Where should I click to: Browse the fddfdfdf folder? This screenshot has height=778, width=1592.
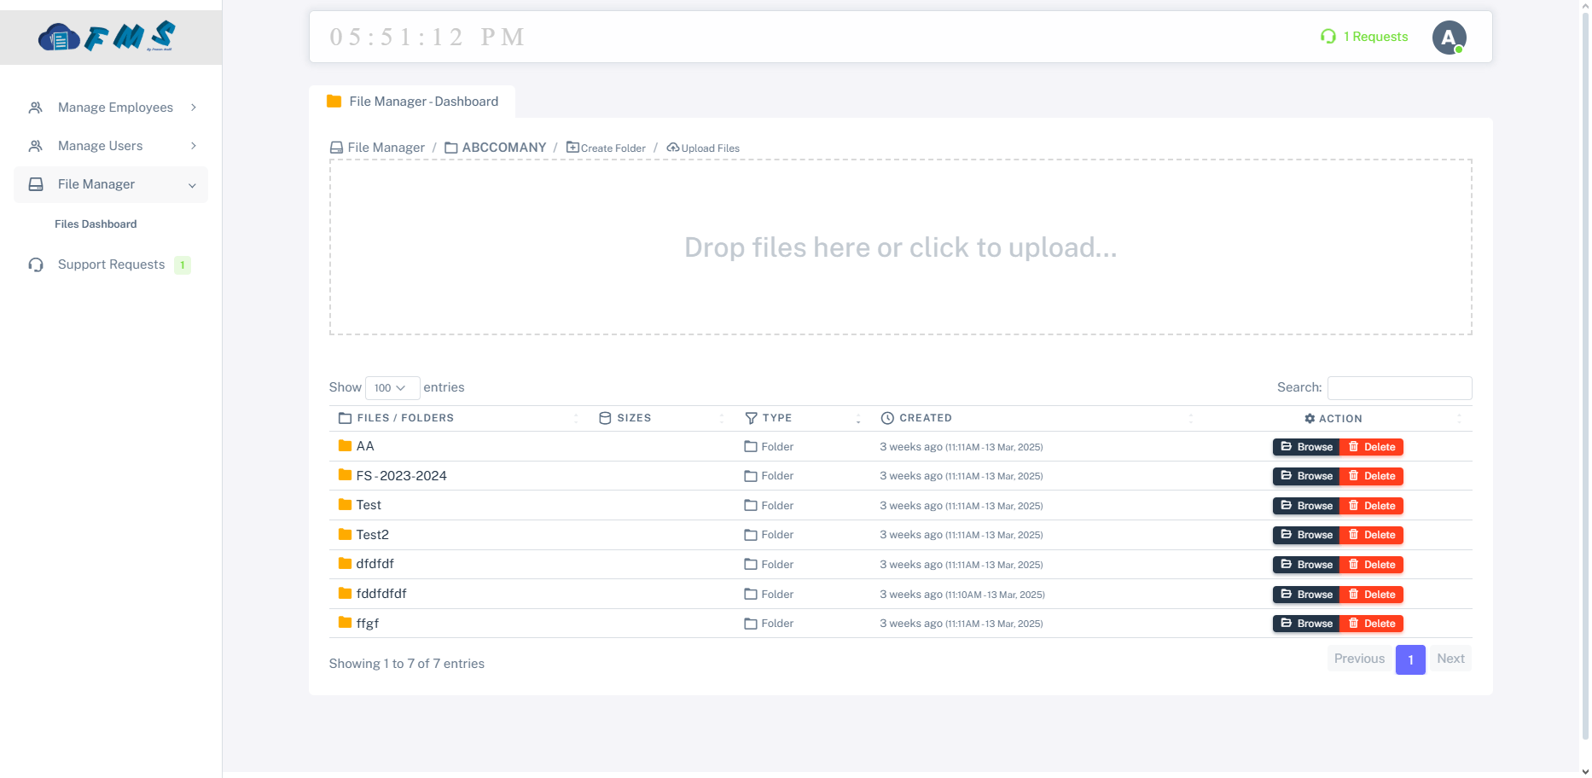[x=1306, y=595]
